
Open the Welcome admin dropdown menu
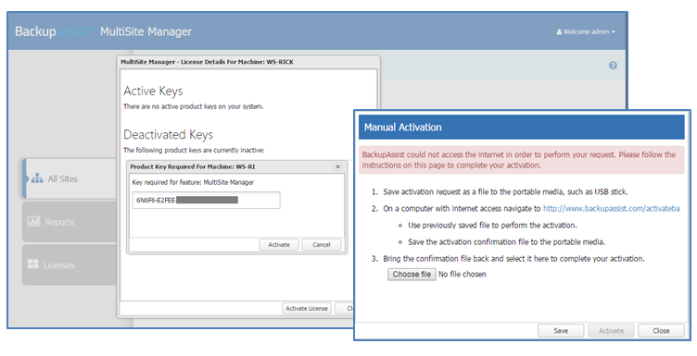coord(586,32)
